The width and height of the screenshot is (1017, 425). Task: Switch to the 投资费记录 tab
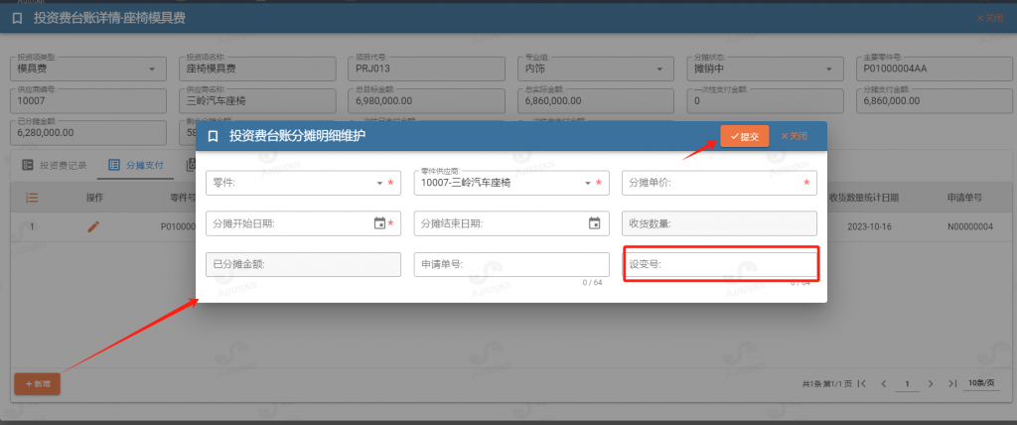click(55, 165)
